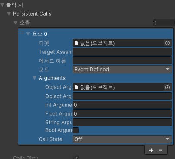Add a new call with plus button

coord(151,150)
